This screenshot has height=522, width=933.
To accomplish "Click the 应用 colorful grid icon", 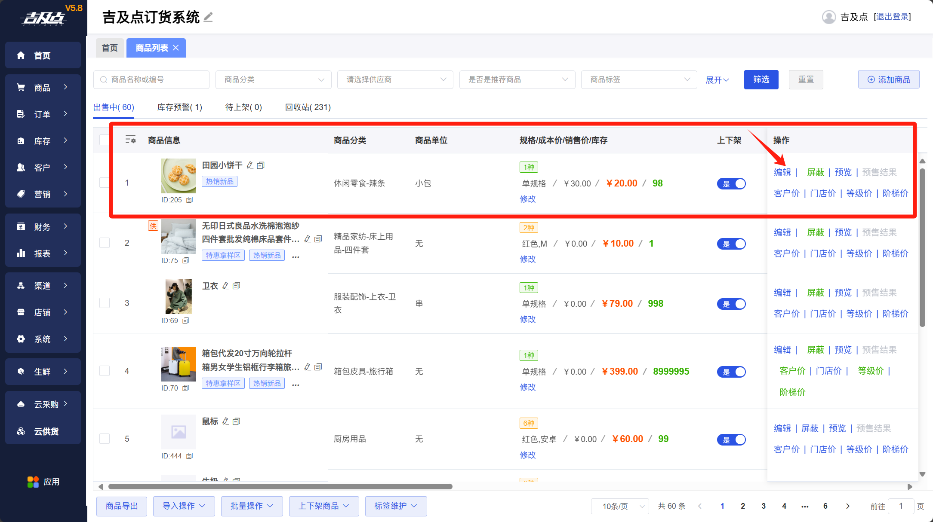I will pyautogui.click(x=33, y=482).
